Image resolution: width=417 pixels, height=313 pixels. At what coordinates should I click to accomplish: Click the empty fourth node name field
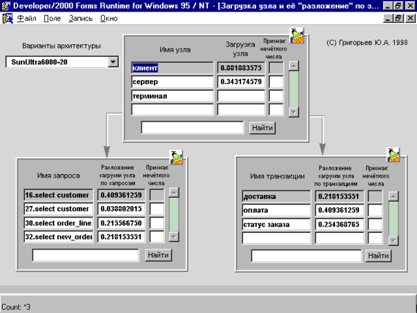pyautogui.click(x=173, y=110)
